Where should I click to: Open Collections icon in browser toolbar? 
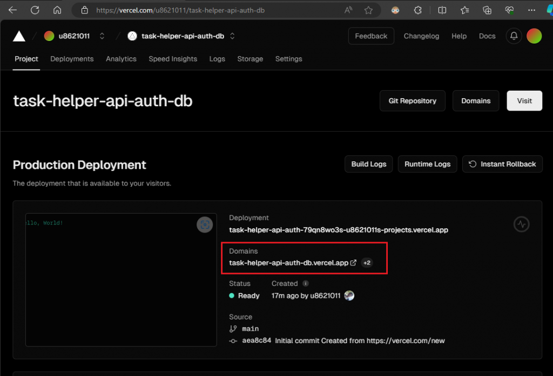click(x=487, y=10)
